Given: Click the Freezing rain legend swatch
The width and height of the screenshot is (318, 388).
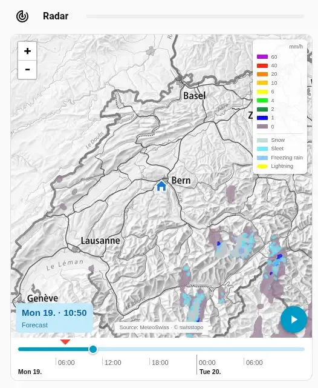Looking at the screenshot, I should pos(262,158).
